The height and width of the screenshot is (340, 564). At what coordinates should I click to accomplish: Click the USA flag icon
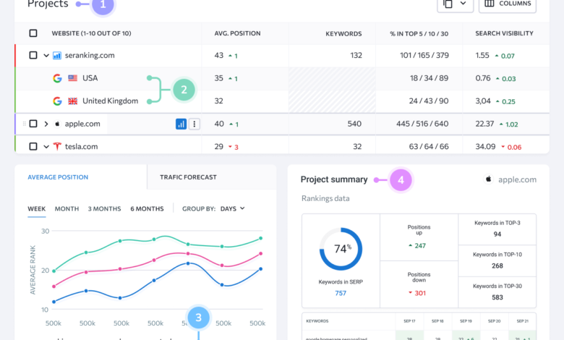click(x=72, y=78)
